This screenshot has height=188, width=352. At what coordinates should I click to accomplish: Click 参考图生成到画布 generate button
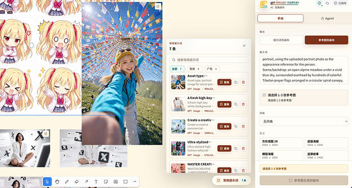tap(304, 180)
